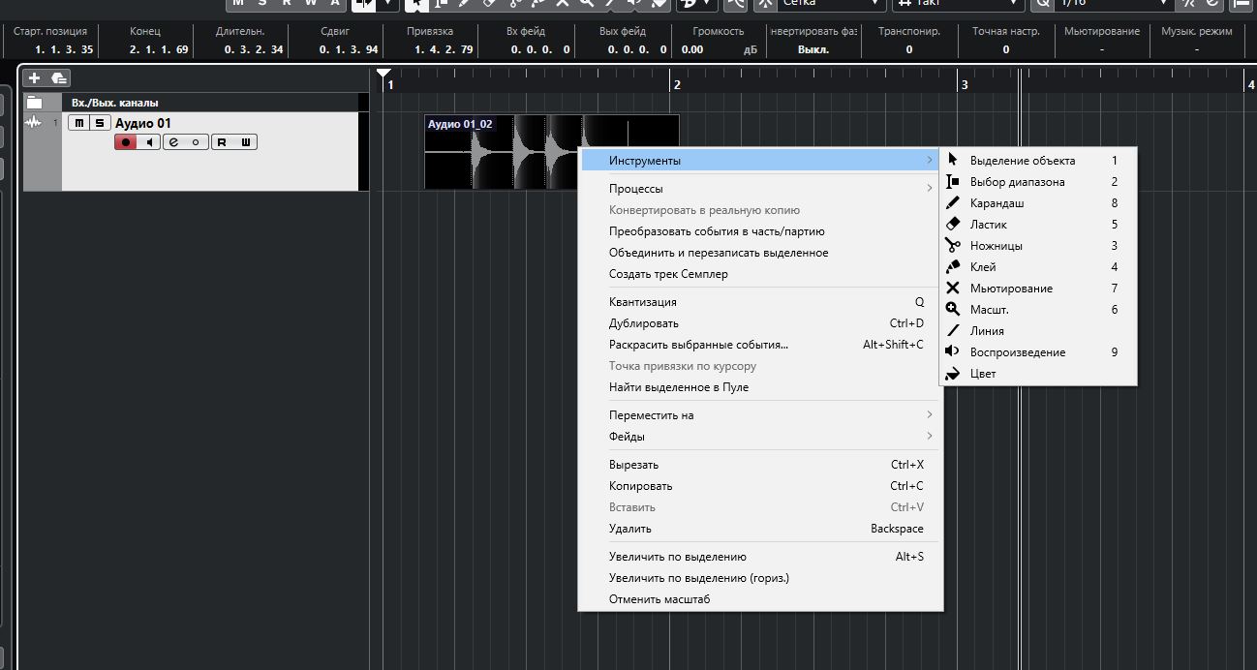Choose the Eraser tool (Ластик) from submenu

tap(988, 225)
